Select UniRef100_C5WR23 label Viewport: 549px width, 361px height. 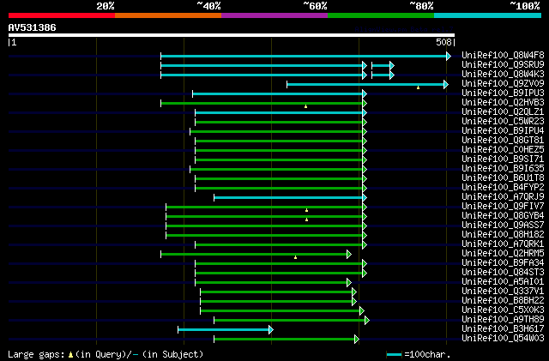point(503,122)
